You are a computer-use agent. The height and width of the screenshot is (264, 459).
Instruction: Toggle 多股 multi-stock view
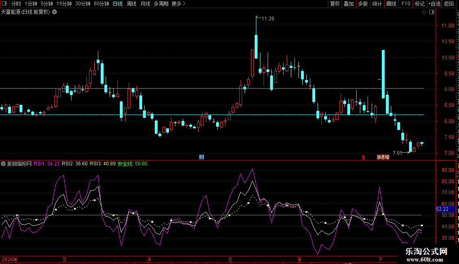click(x=363, y=4)
